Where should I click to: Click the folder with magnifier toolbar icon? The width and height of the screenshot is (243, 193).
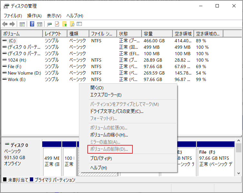72,24
